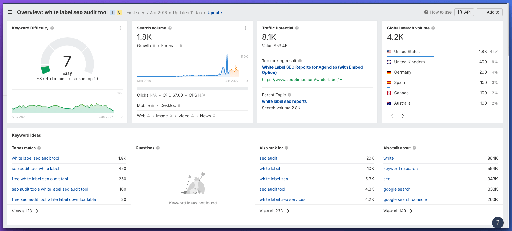Open parent topic white label seo reports
This screenshot has width=512, height=231.
coord(284,101)
